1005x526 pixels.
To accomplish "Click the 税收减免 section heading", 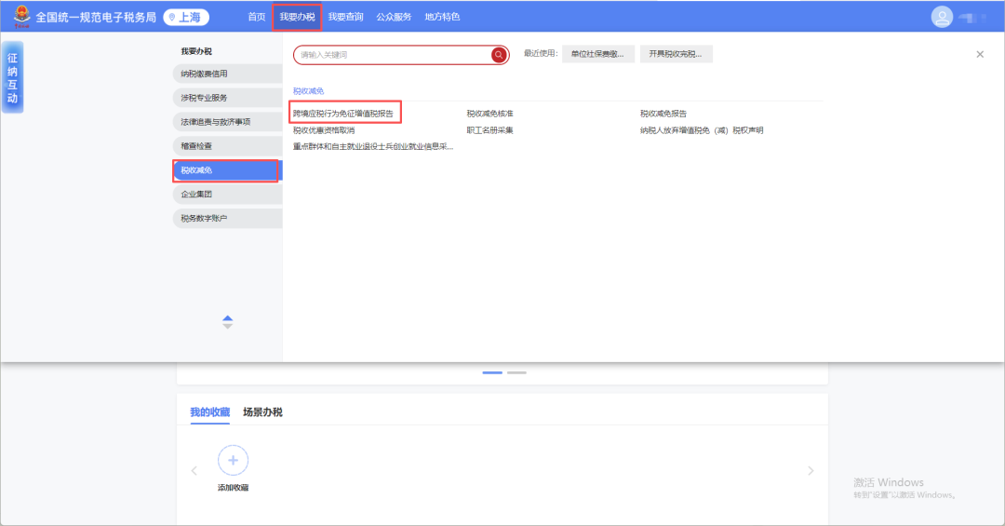I will 308,91.
